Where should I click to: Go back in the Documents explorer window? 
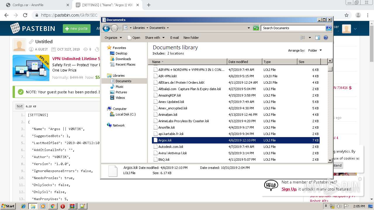pyautogui.click(x=106, y=28)
